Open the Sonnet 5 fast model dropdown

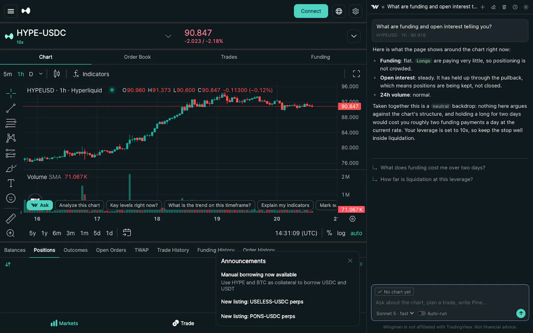395,313
